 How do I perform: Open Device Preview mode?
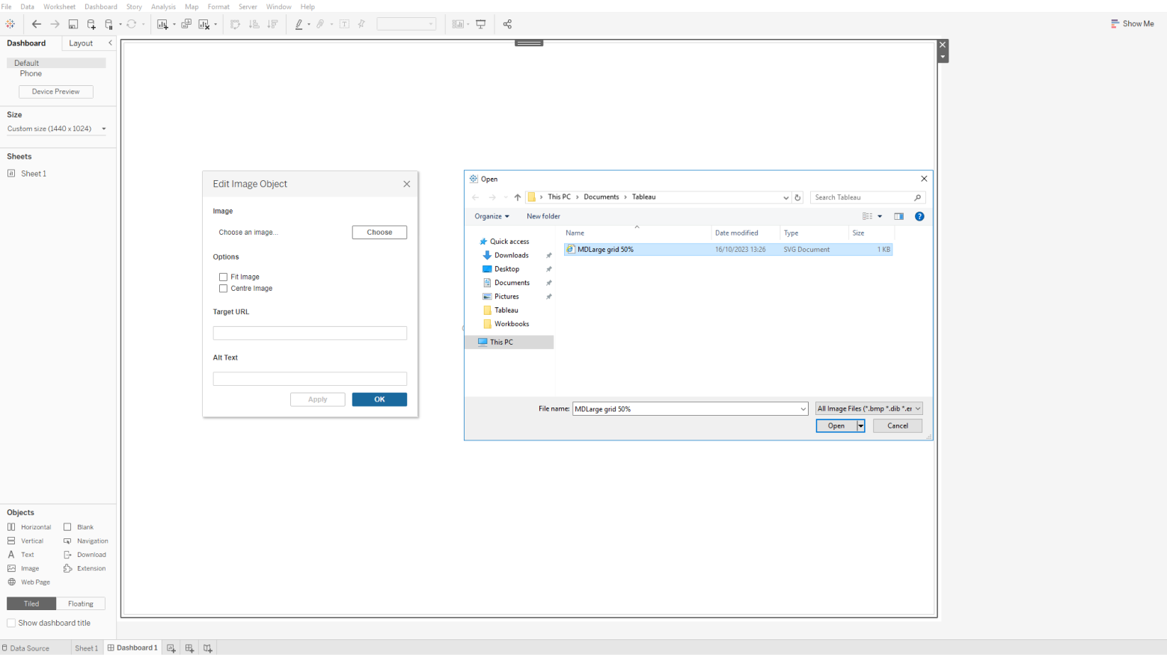tap(55, 91)
